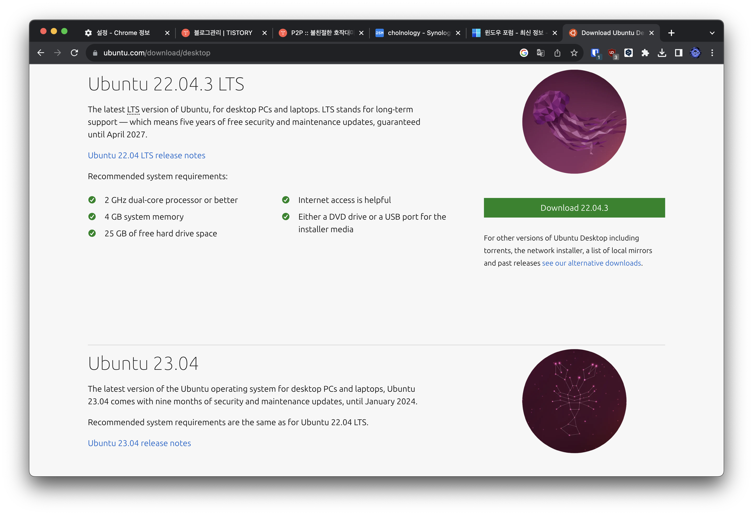
Task: Open the Chrome three-dot menu
Action: (712, 53)
